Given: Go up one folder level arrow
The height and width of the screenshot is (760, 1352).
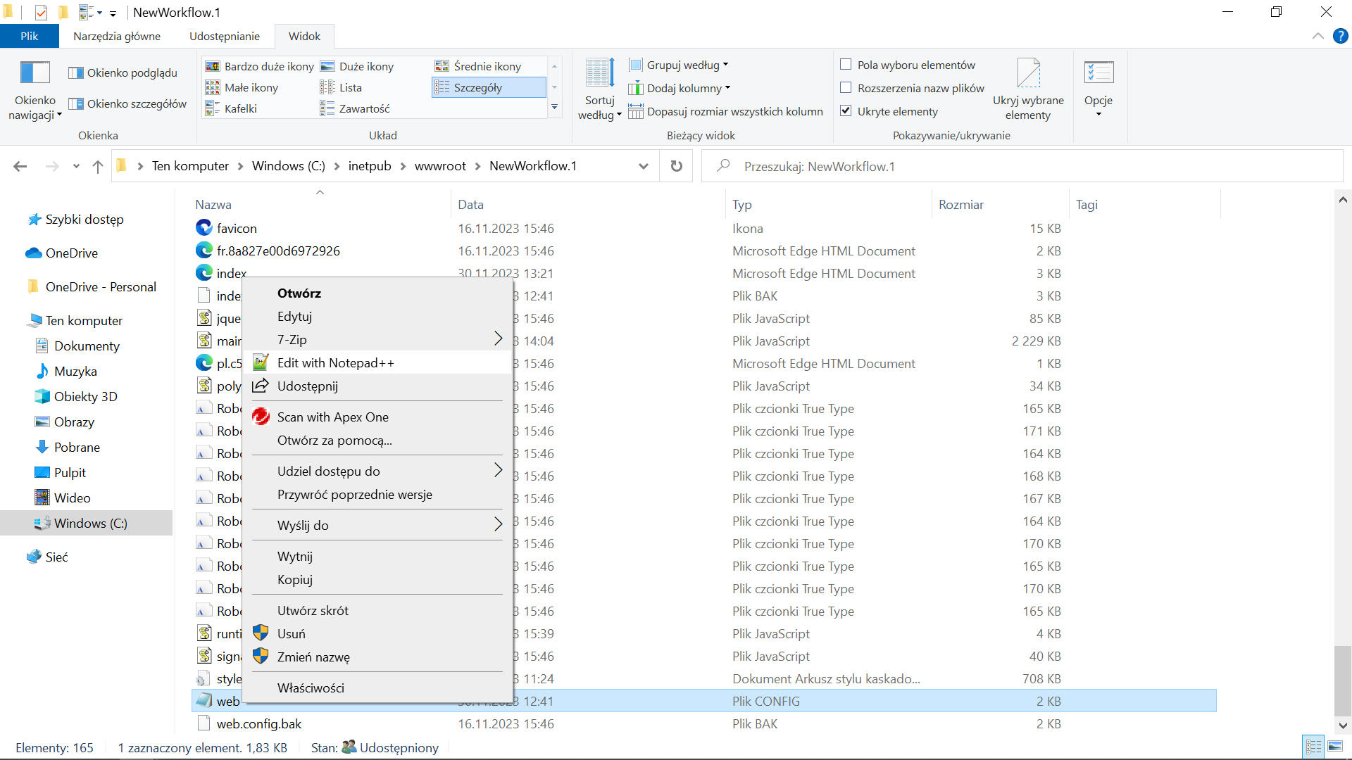Looking at the screenshot, I should (98, 166).
